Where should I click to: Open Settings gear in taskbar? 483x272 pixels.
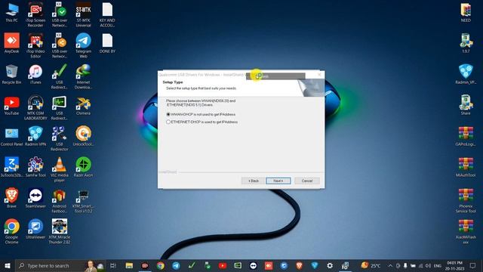pos(330,265)
